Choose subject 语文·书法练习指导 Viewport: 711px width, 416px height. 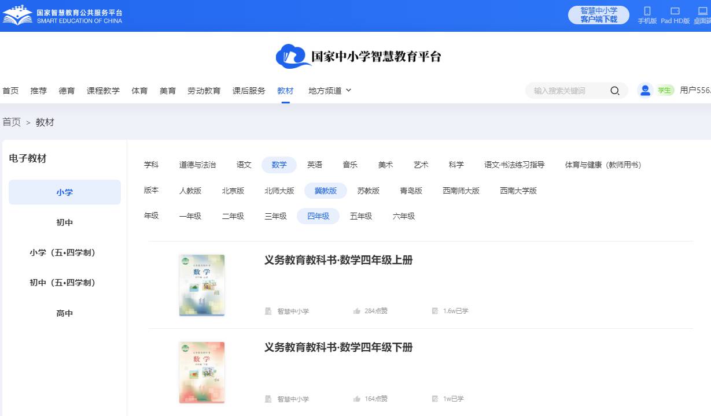514,165
